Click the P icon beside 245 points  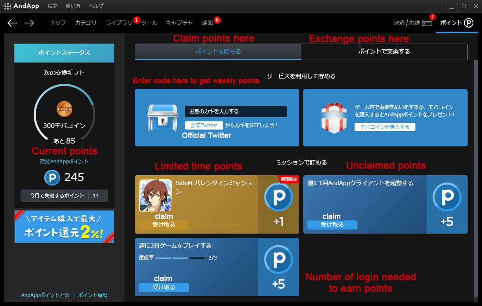[52, 178]
